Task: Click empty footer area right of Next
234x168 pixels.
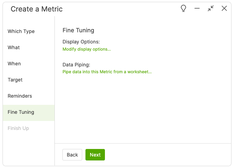Action: tap(166, 155)
